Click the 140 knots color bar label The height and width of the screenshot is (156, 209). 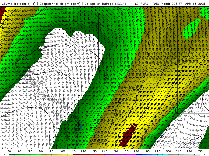click(x=104, y=151)
